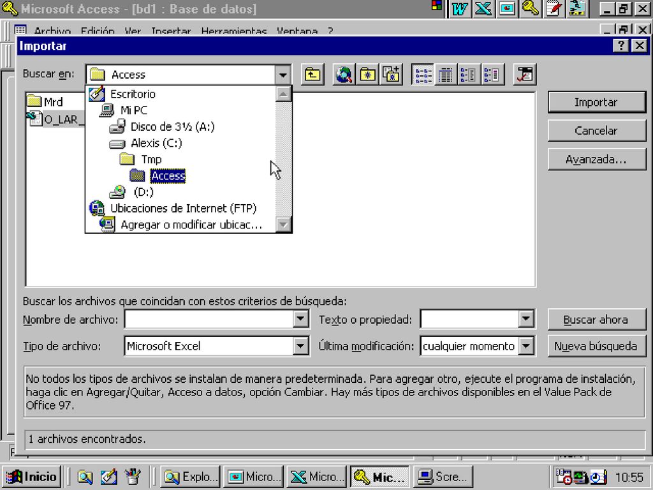This screenshot has height=490, width=653.
Task: Click location list scroll down arrow
Action: [x=283, y=225]
